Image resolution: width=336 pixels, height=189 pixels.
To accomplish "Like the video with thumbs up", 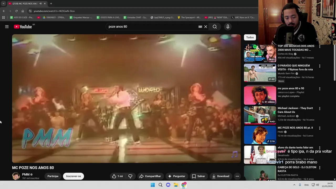I will [x=117, y=176].
